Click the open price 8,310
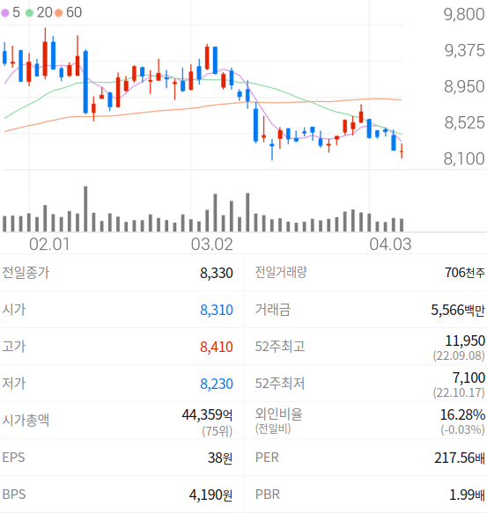The height and width of the screenshot is (513, 487). click(217, 310)
